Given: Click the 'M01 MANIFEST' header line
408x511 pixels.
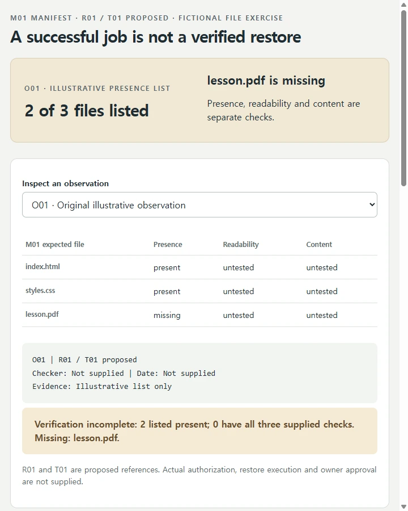Looking at the screenshot, I should 147,18.
